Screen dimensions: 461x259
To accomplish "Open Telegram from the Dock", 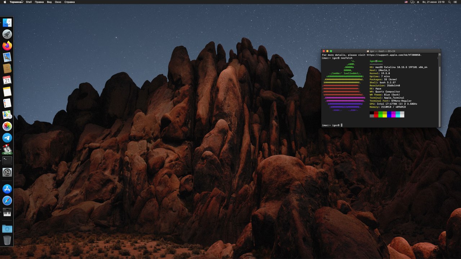I will (x=7, y=138).
